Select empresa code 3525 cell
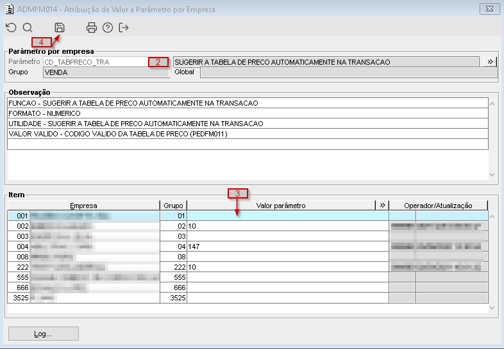 click(x=19, y=298)
